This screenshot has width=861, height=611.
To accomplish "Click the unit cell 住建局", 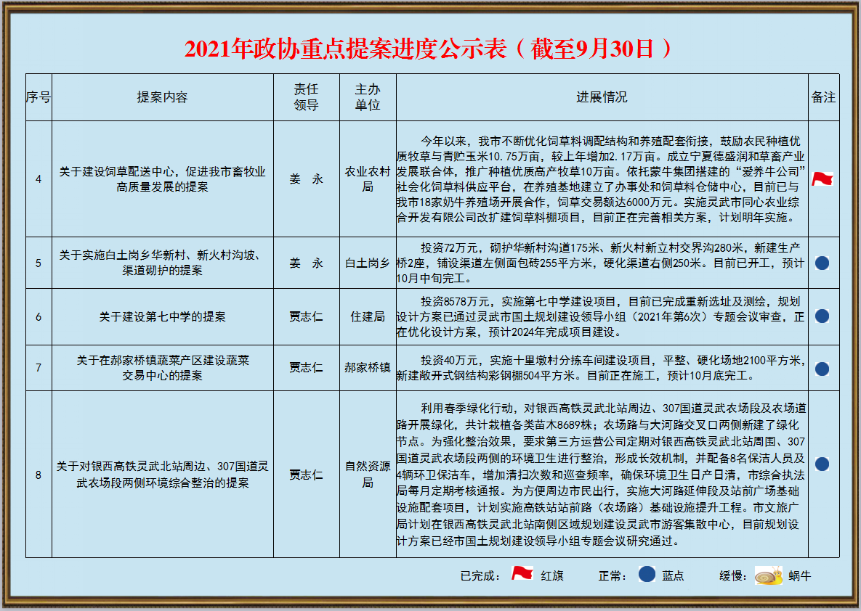I will coord(368,316).
